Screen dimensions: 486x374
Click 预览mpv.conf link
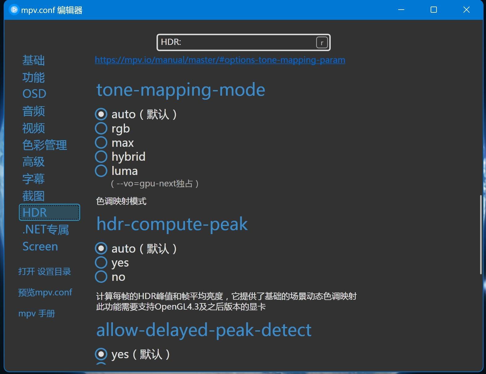point(45,292)
